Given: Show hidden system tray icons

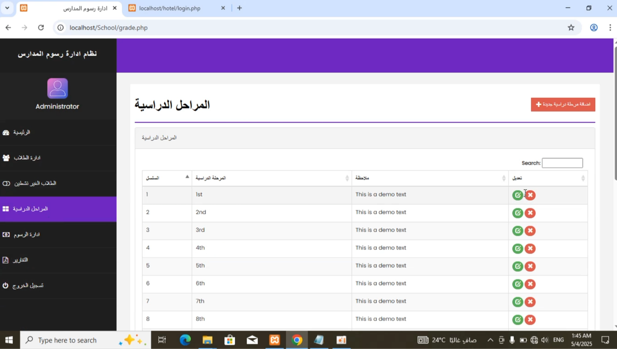Looking at the screenshot, I should click(490, 340).
